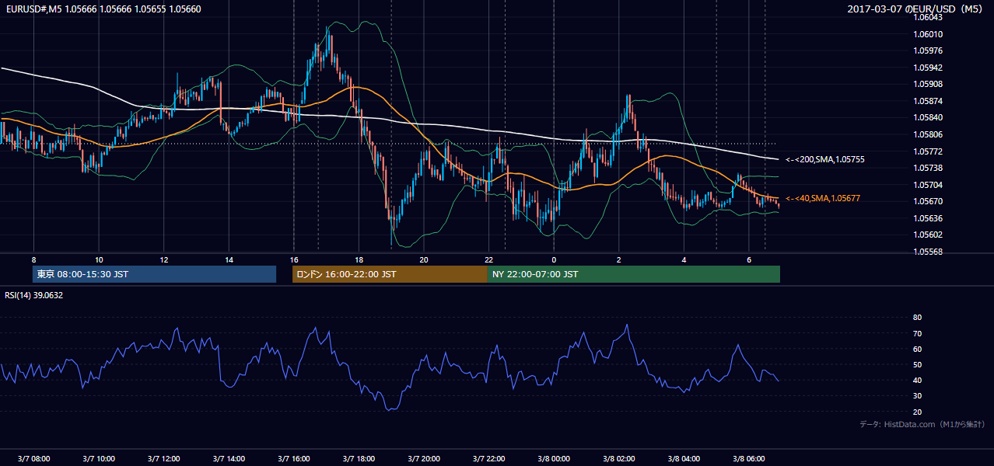The width and height of the screenshot is (994, 466).
Task: Click the 3/7 22:00 bottom time label
Action: point(488,458)
